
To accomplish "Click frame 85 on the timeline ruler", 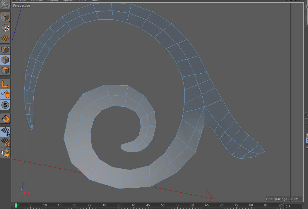I will (266, 205).
